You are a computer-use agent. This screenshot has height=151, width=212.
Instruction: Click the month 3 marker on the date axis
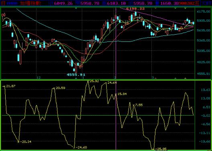pyautogui.click(x=153, y=78)
